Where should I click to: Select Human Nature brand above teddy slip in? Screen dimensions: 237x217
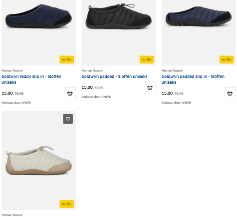point(12,70)
